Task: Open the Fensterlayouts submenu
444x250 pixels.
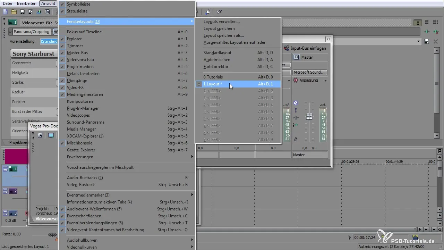Action: [x=127, y=22]
